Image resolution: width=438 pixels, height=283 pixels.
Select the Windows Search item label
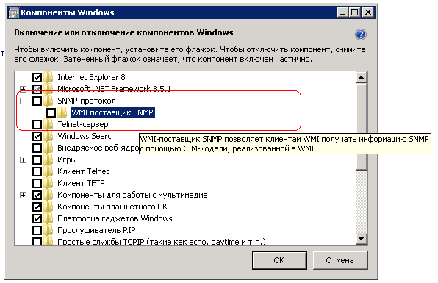point(87,136)
